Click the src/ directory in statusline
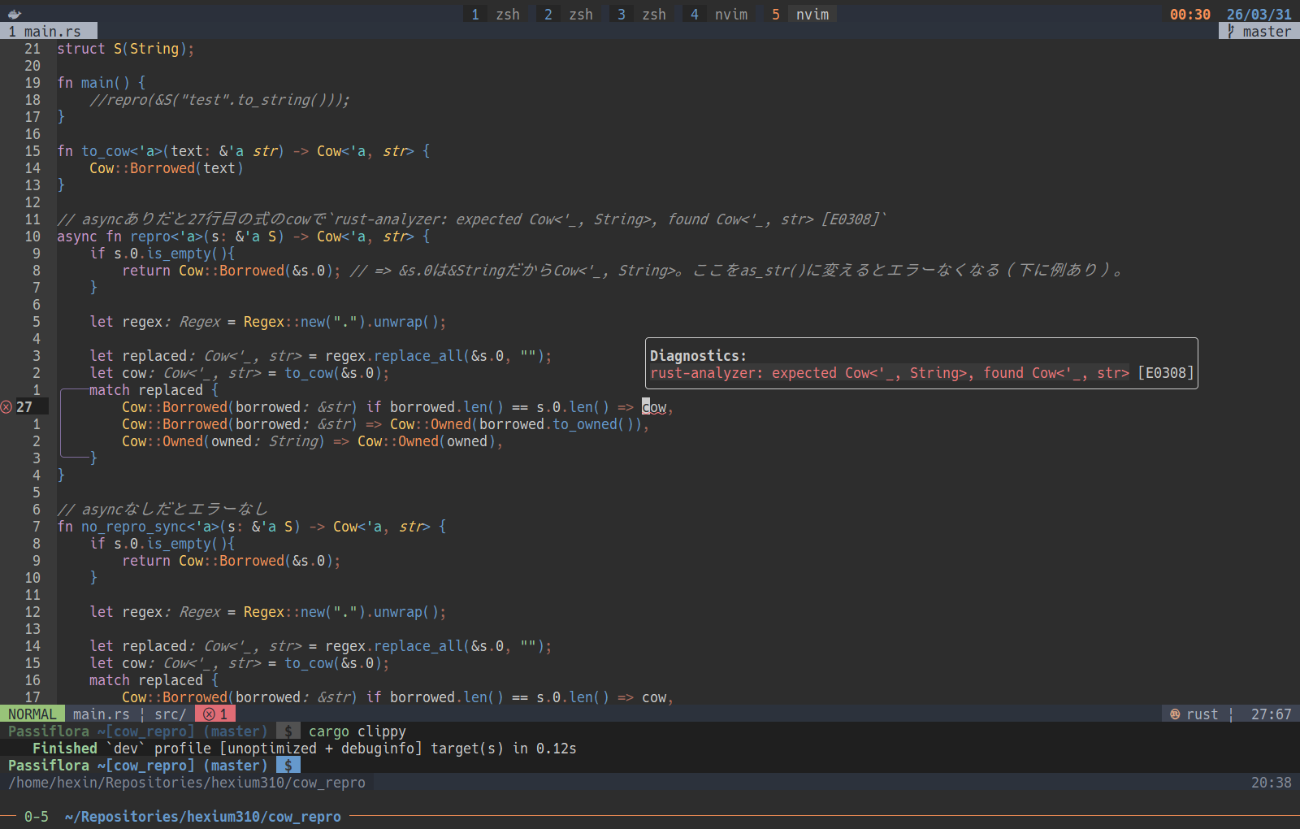The height and width of the screenshot is (829, 1300). [170, 714]
